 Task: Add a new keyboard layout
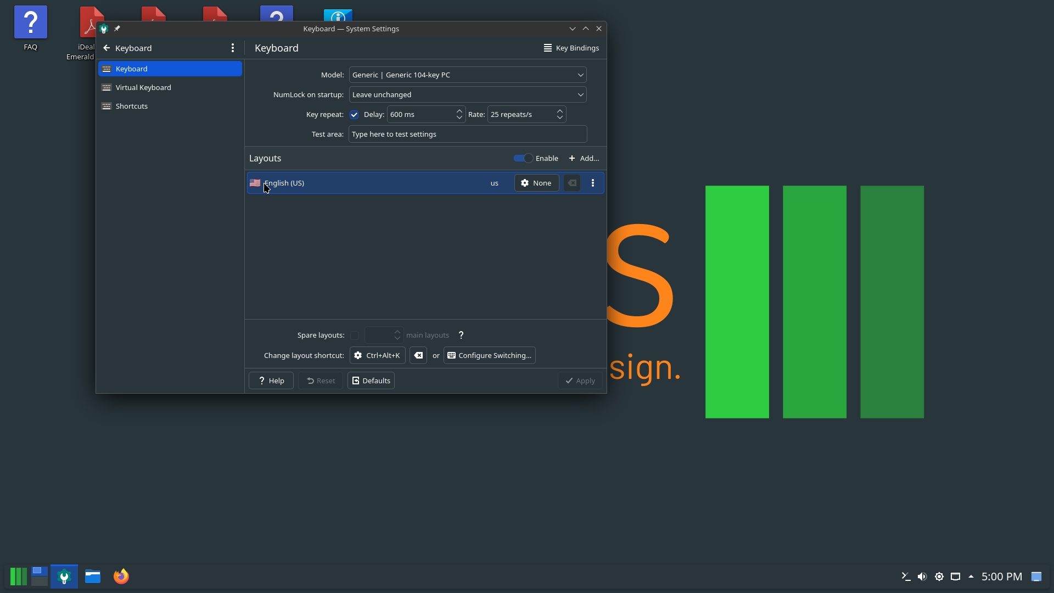coord(584,158)
